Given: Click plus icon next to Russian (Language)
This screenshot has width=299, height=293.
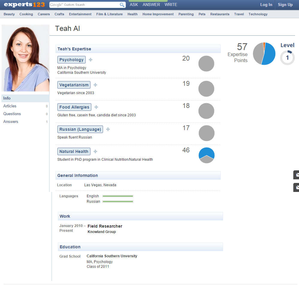Looking at the screenshot, I should pyautogui.click(x=108, y=129).
